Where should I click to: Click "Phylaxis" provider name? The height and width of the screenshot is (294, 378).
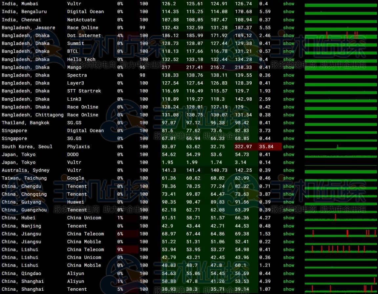[78, 147]
